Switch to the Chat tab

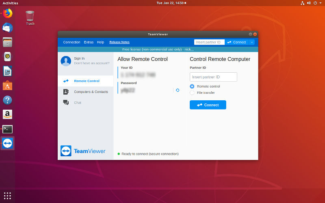(x=86, y=103)
